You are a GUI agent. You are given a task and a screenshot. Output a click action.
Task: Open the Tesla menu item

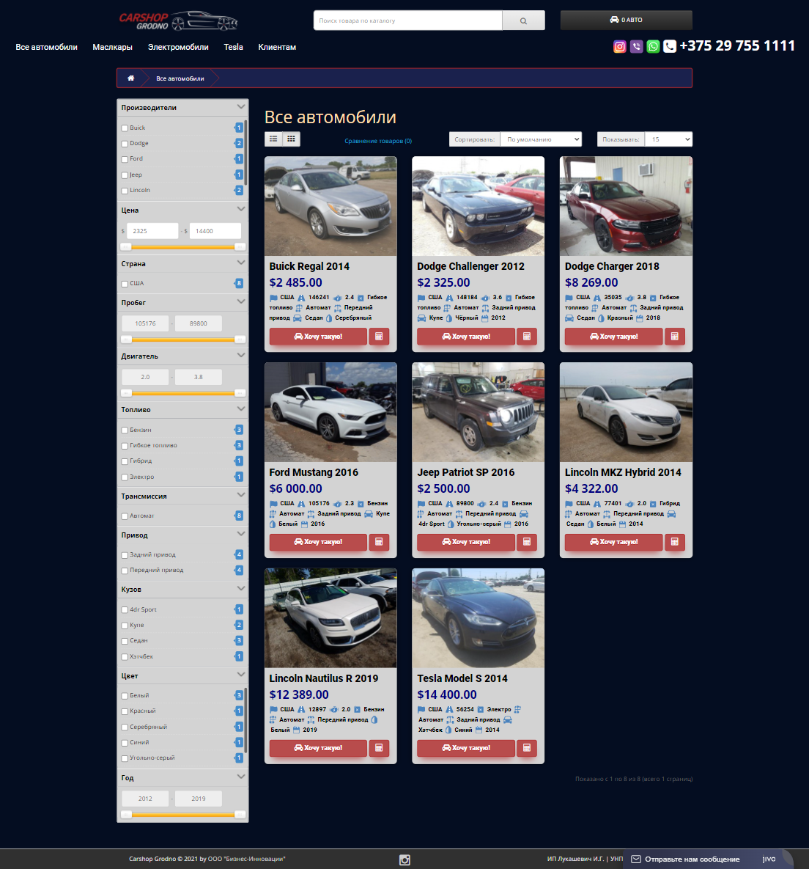click(234, 47)
